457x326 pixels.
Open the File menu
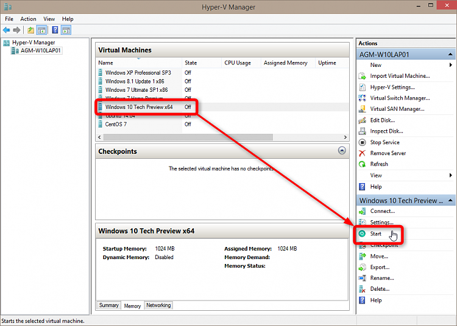(9, 19)
